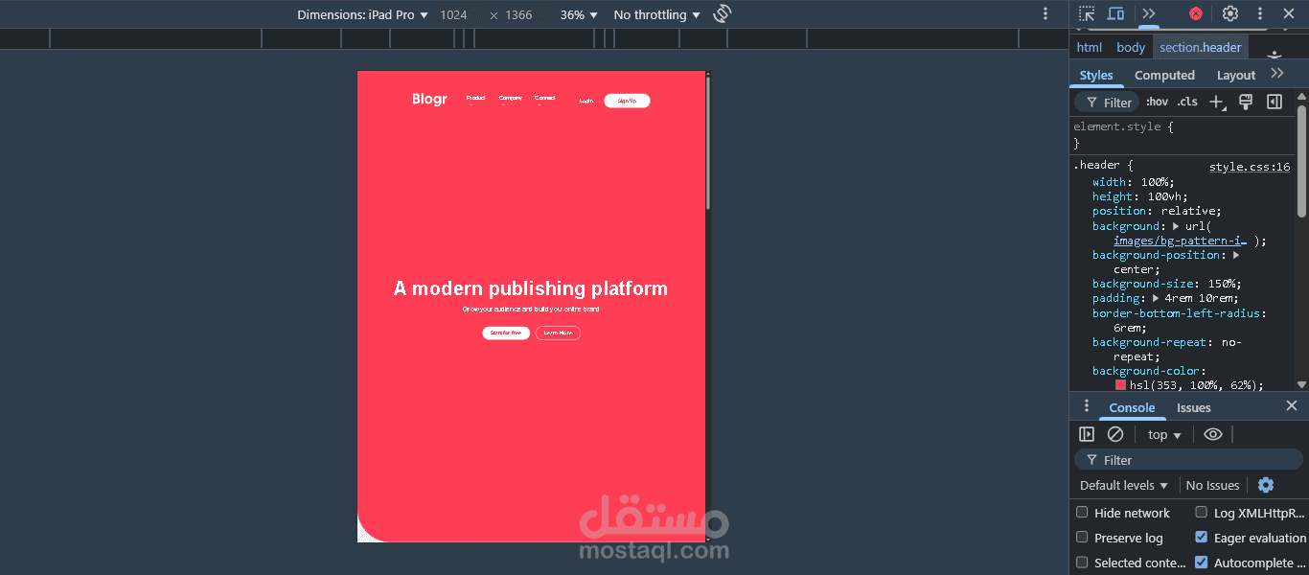Focus the Styles Filter input

pos(1108,103)
